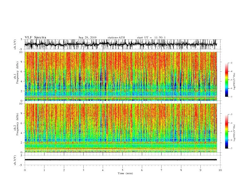Click the ch.1 voltage waveform plot
This screenshot has width=248, height=191.
click(x=121, y=44)
